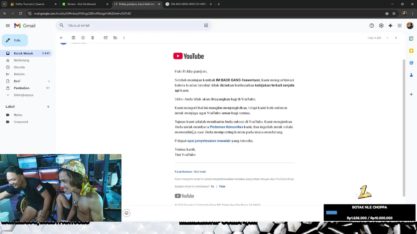Close the Saweria tab
The width and height of the screenshot is (417, 234).
point(55,4)
